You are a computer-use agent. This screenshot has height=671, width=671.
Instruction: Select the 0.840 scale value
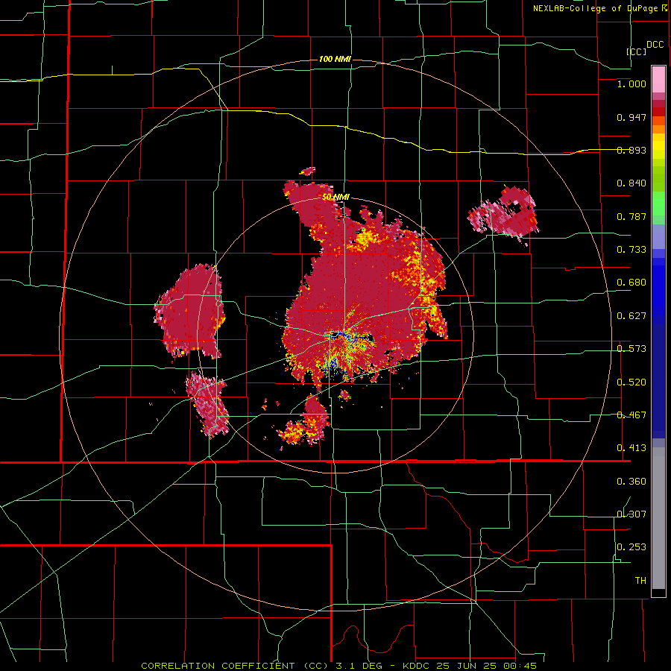pyautogui.click(x=631, y=183)
